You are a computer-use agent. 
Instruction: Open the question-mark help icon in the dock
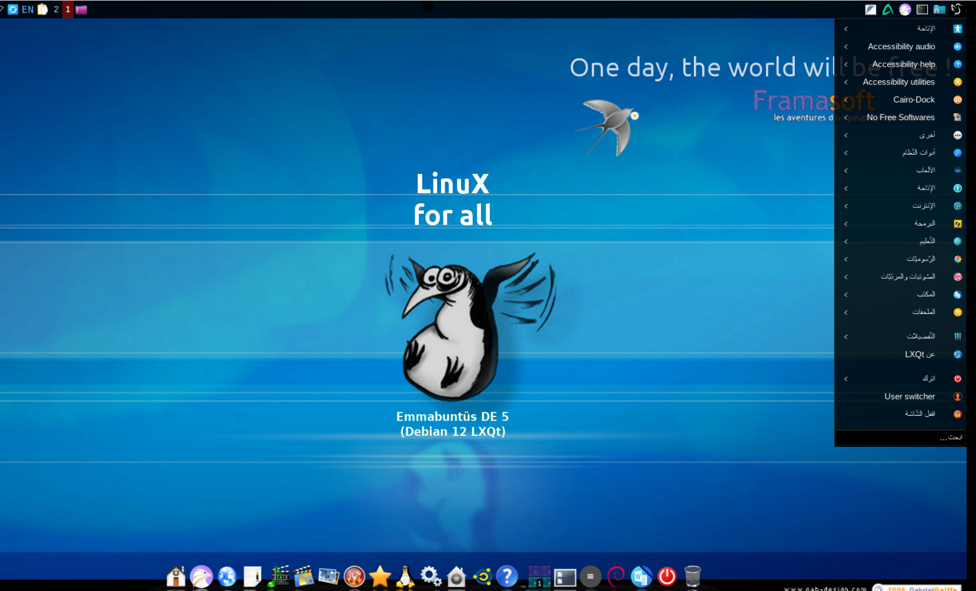pyautogui.click(x=507, y=576)
